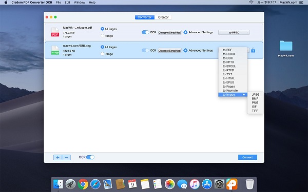Viewport: 308px width, 192px height.
Task: Launch Launchpad rocket in the dock
Action: tap(70, 184)
